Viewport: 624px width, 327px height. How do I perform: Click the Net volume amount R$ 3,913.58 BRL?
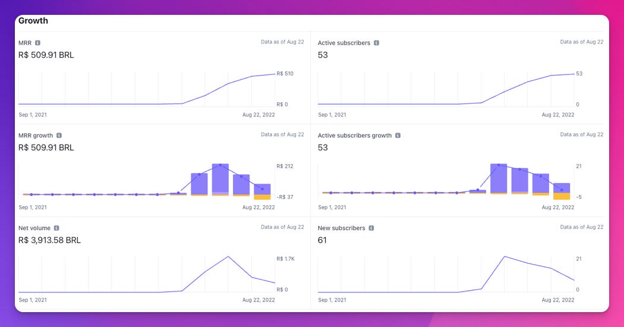(x=49, y=240)
